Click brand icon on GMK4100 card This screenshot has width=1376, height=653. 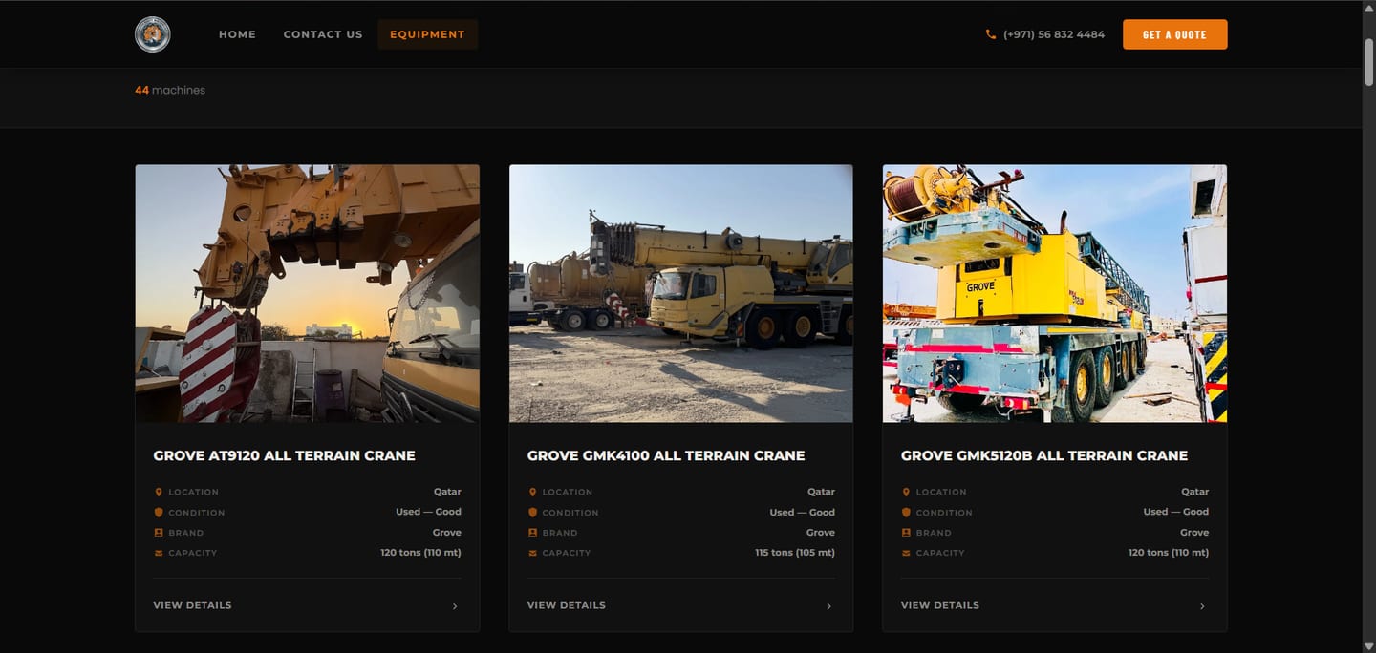[532, 533]
